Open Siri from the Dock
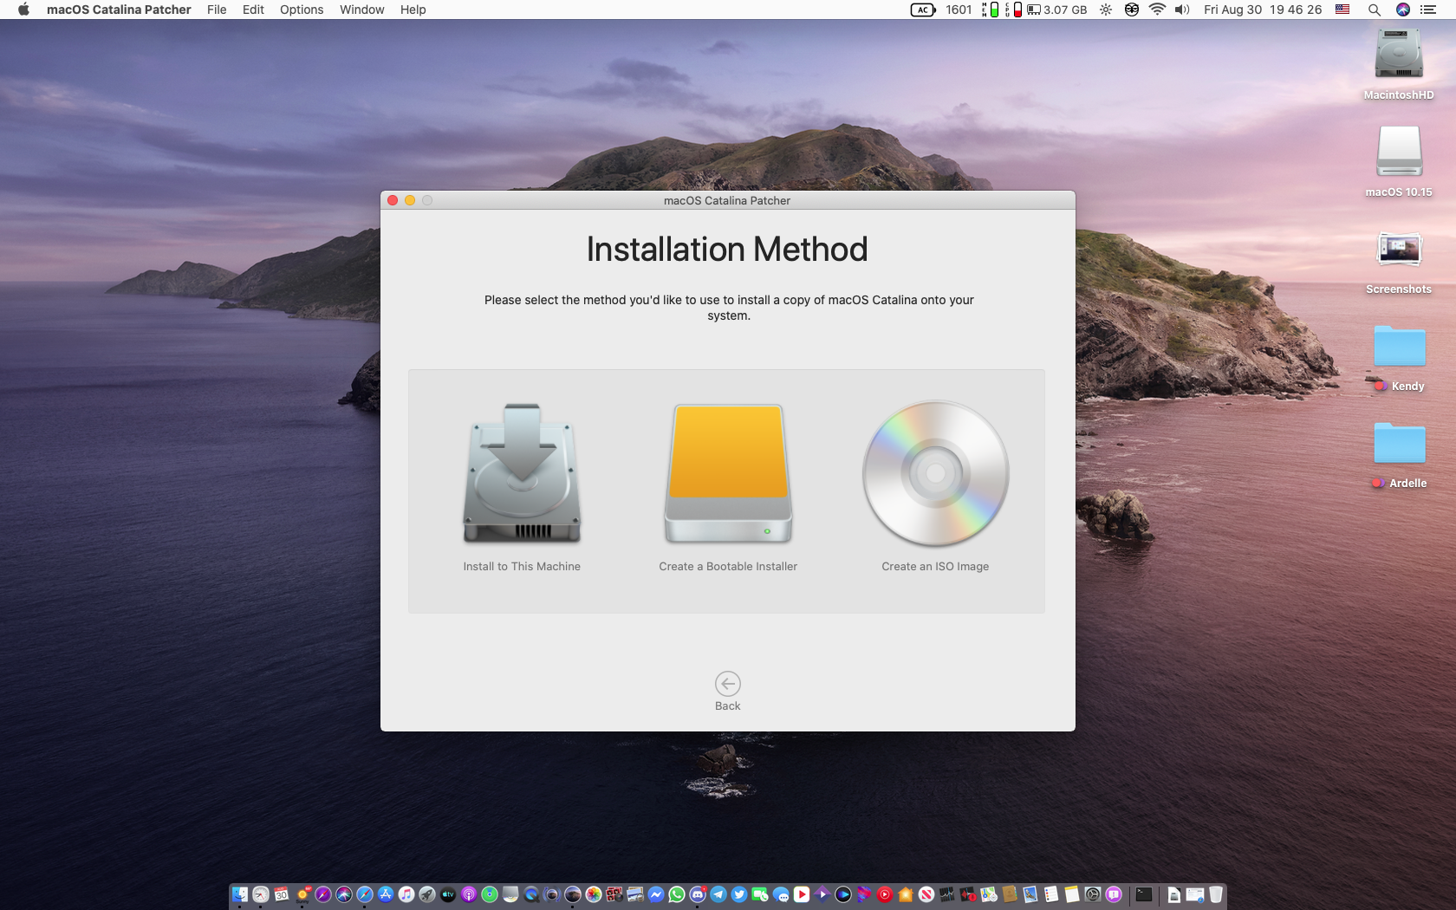The image size is (1456, 910). point(344,894)
